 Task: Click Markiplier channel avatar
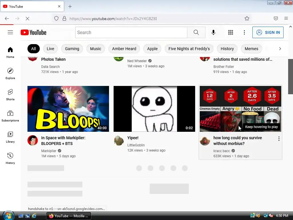[33, 140]
